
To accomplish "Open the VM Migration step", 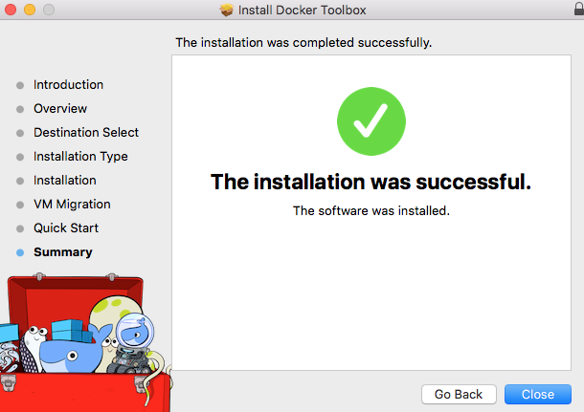I will (x=72, y=205).
